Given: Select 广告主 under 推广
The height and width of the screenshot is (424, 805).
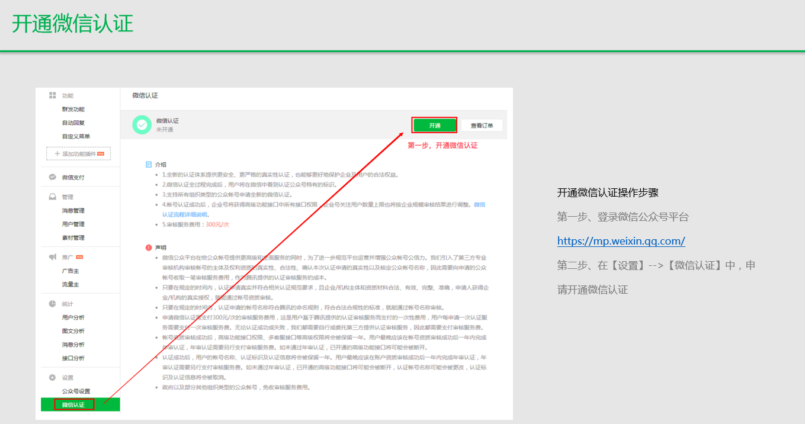Looking at the screenshot, I should click(70, 271).
